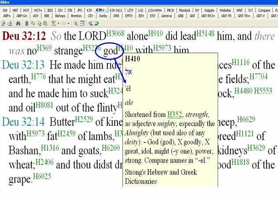Click the H410 heading in popup
Viewport: 278px width, 197px height.
132,58
